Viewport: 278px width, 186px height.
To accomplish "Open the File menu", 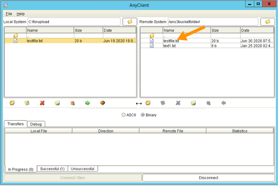I will click(x=9, y=14).
